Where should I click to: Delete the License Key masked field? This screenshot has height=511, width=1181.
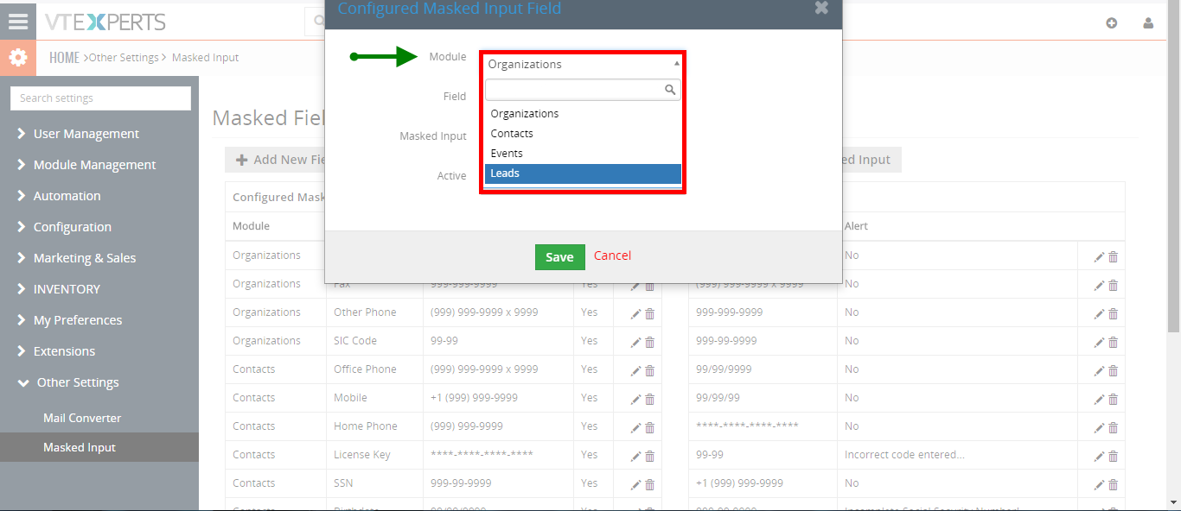650,457
